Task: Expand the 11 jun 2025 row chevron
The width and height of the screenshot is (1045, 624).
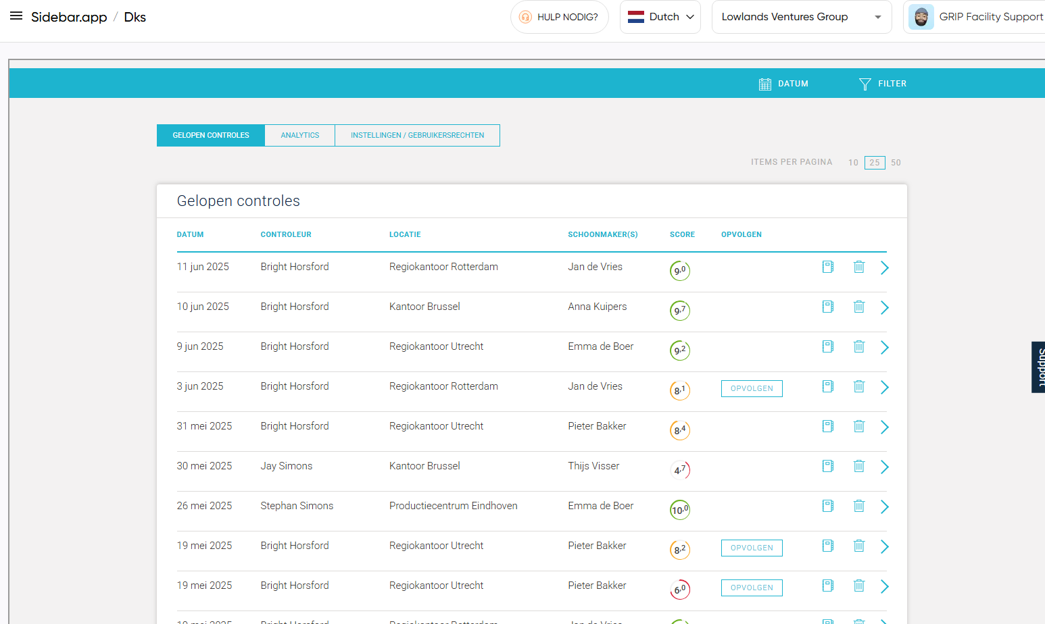Action: [884, 268]
